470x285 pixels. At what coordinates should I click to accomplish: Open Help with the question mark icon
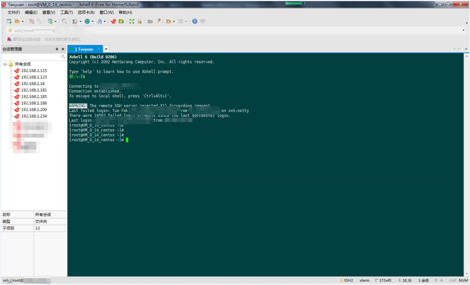pyautogui.click(x=195, y=21)
